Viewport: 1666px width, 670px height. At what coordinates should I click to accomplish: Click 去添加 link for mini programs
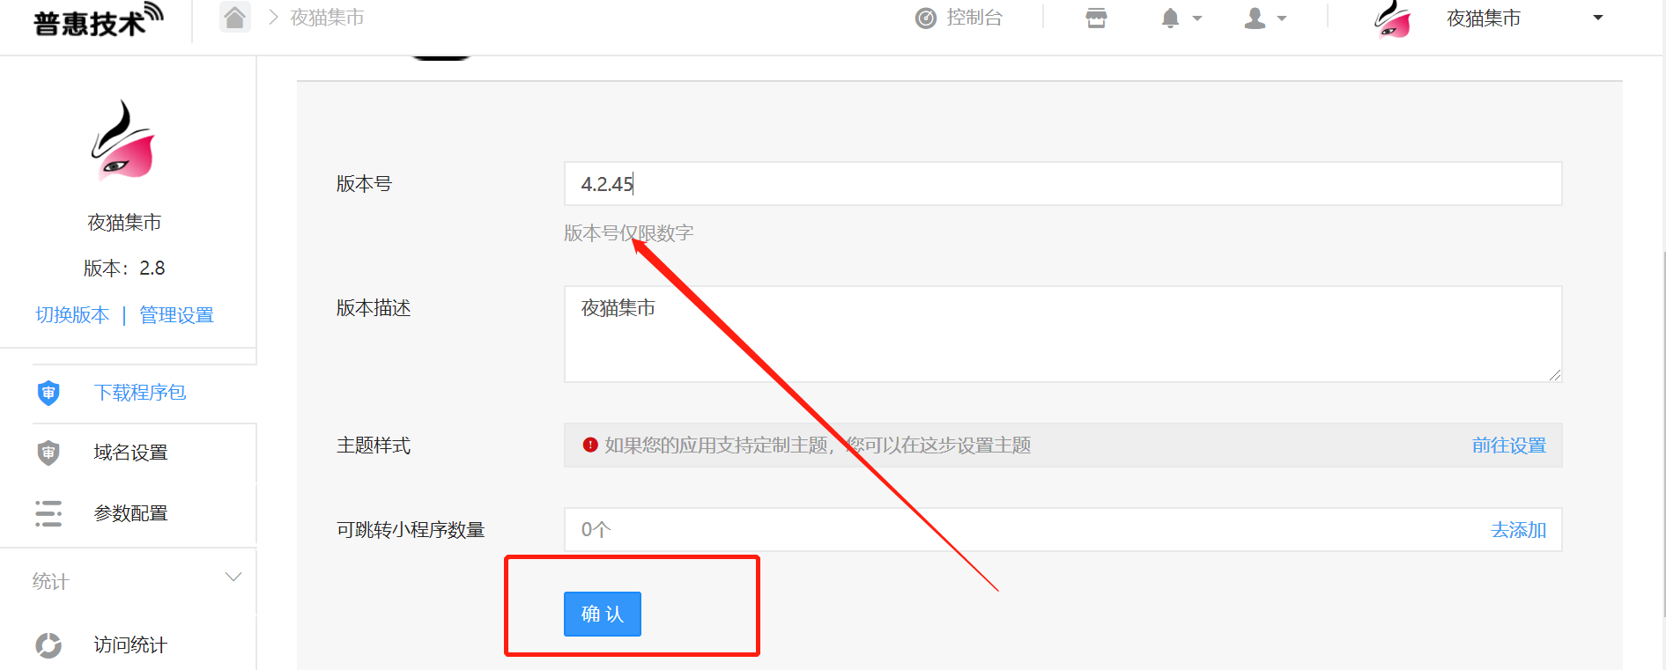1519,530
